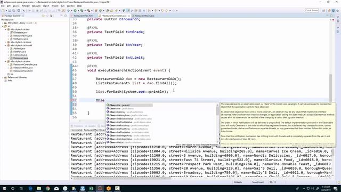Select LastGrade.java in Package Explorer
The height and width of the screenshot is (192, 341).
[x=20, y=55]
